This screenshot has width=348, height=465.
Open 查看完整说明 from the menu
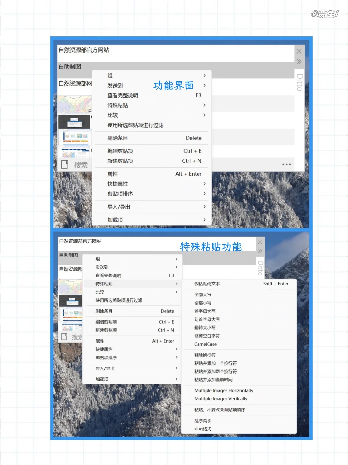tap(122, 95)
